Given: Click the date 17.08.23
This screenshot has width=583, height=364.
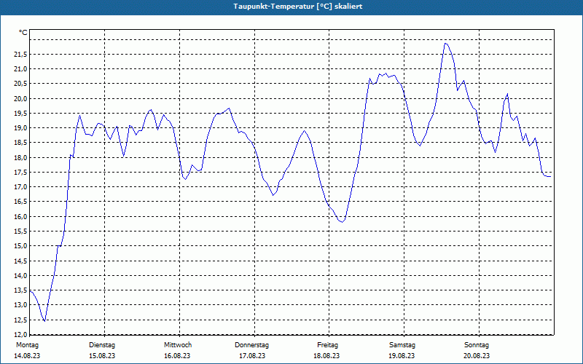Looking at the screenshot, I should (x=252, y=356).
